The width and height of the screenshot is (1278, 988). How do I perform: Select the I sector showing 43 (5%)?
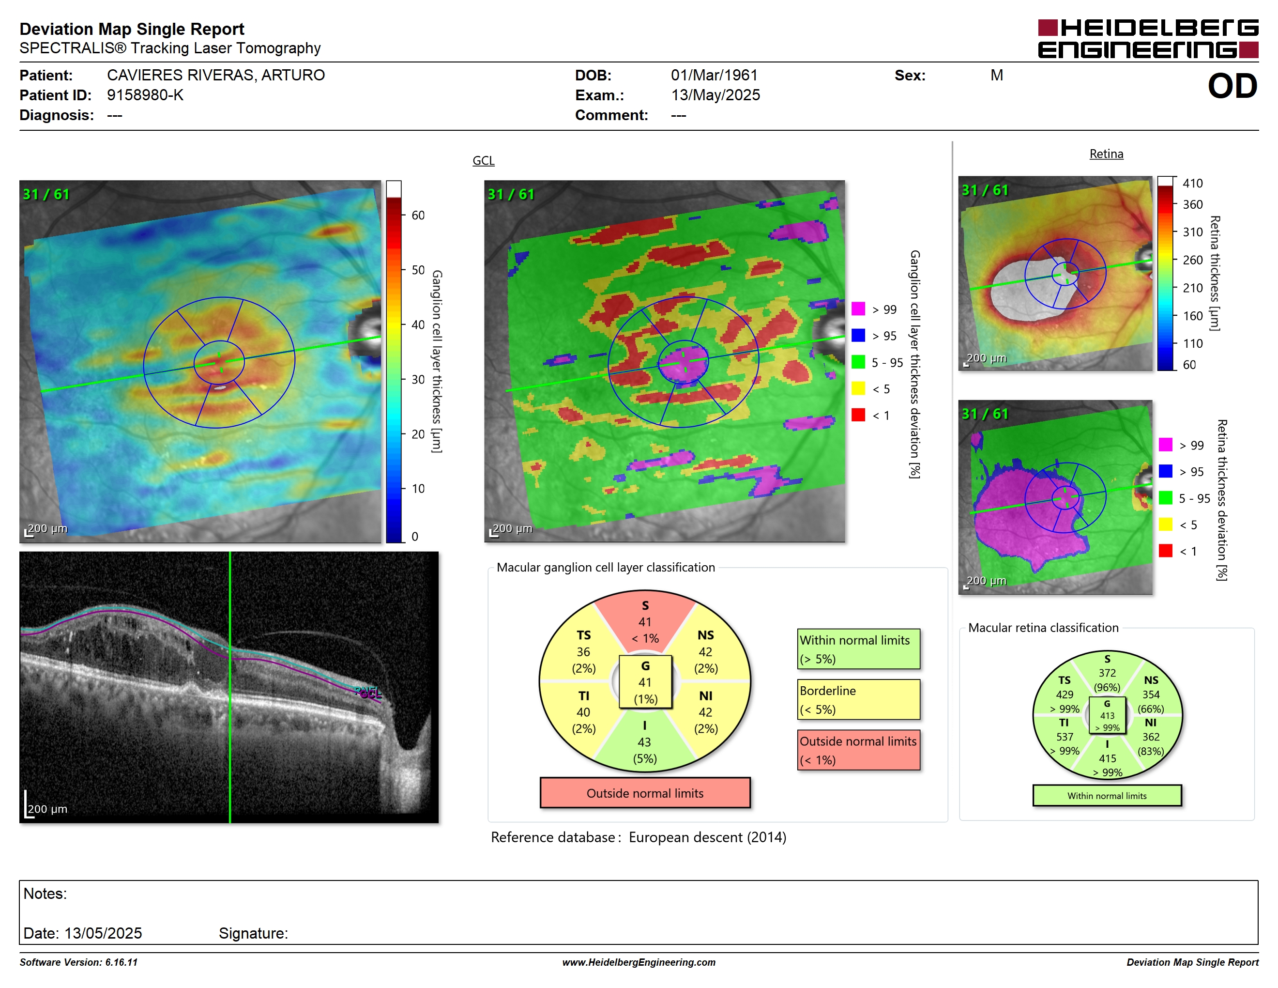pyautogui.click(x=645, y=741)
